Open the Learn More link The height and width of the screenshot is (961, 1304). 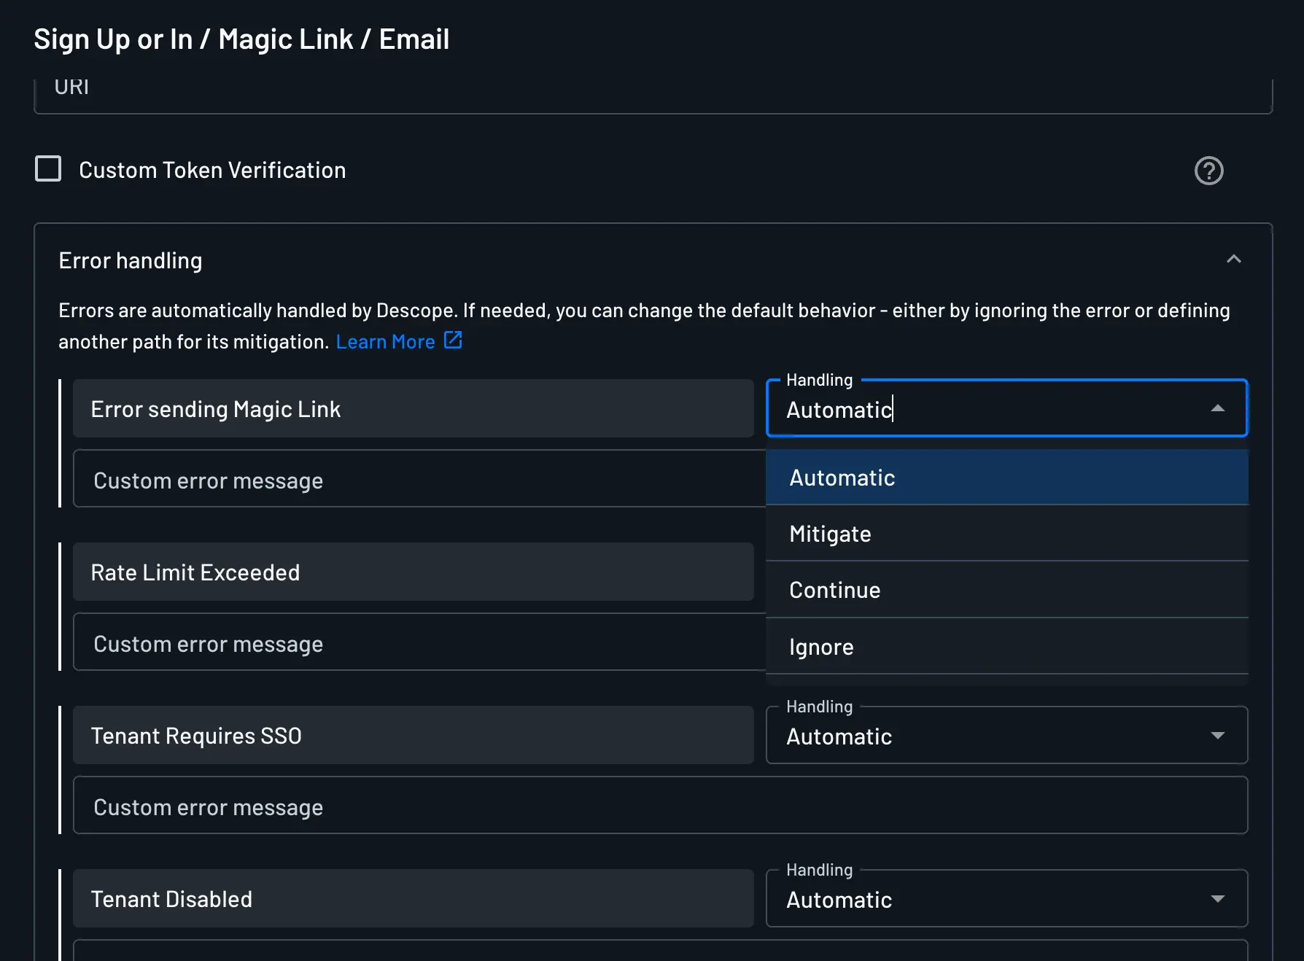tap(386, 341)
